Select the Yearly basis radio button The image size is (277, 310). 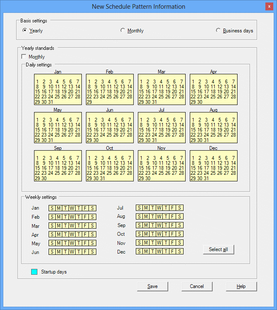[25, 30]
